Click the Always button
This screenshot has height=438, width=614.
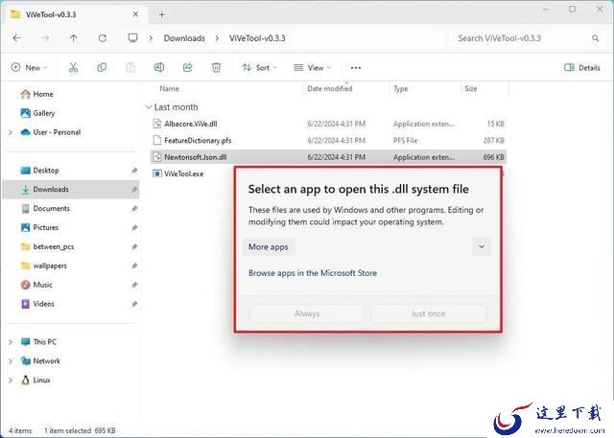tap(307, 313)
